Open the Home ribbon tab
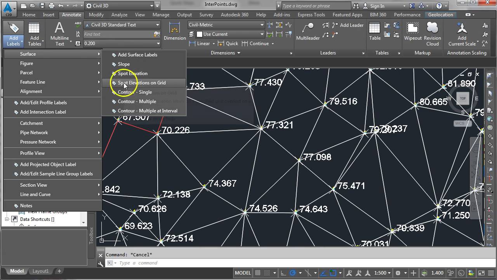This screenshot has height=280, width=497. [29, 15]
